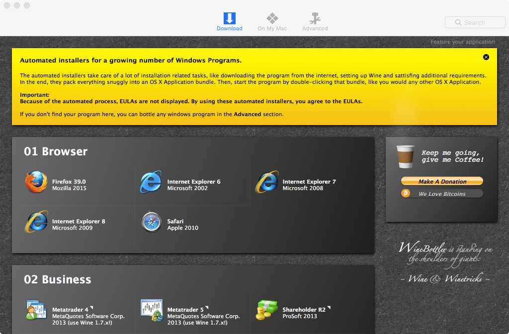Click the Mozilla 2015 subtitle

pyautogui.click(x=69, y=188)
